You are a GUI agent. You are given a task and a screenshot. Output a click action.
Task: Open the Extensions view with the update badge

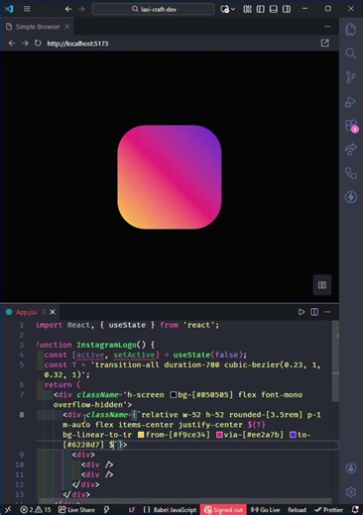click(x=351, y=126)
